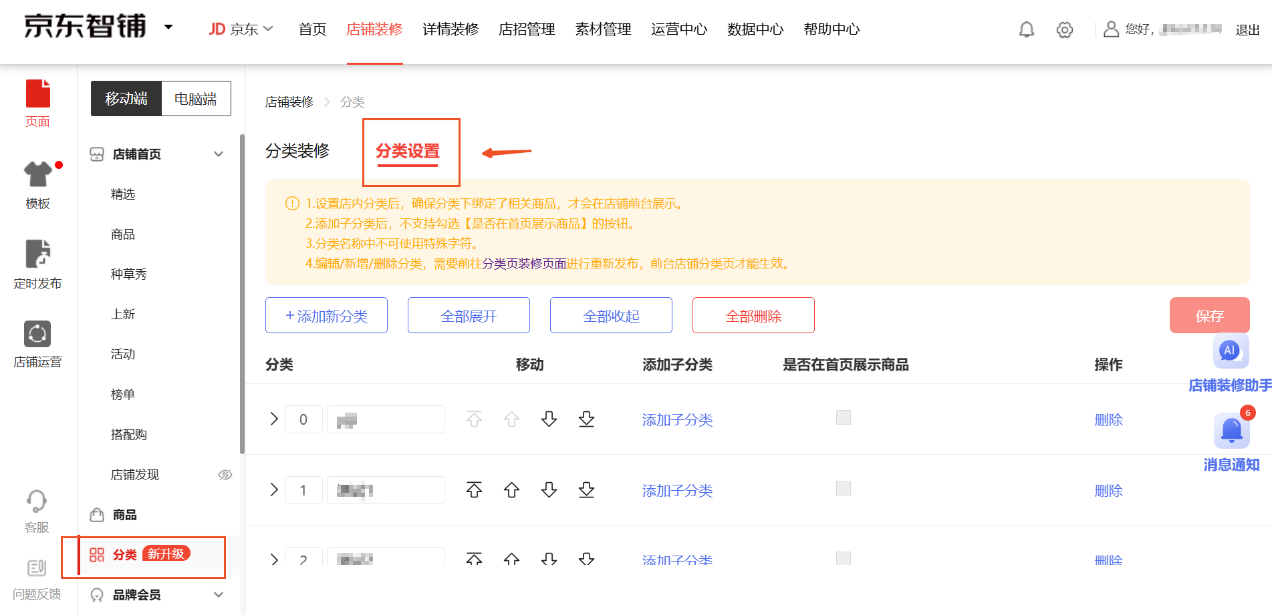Open the 店铺装修助手 AI assistant icon
Screen dimensions: 1272x615
point(1230,351)
